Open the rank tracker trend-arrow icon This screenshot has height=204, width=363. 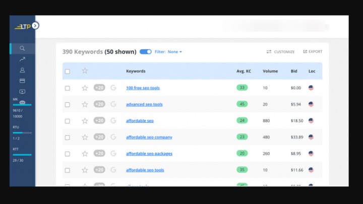pyautogui.click(x=22, y=59)
